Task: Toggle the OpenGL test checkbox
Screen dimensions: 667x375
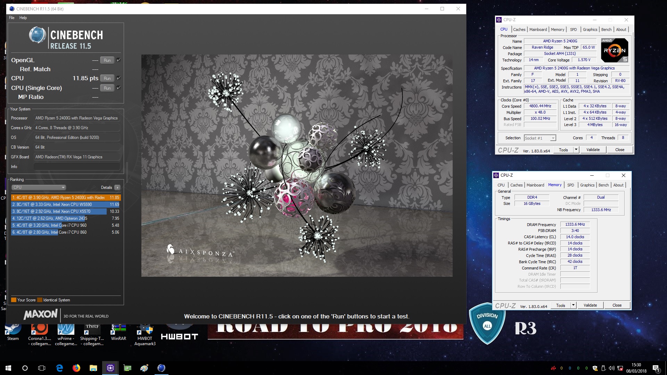Action: coord(118,60)
